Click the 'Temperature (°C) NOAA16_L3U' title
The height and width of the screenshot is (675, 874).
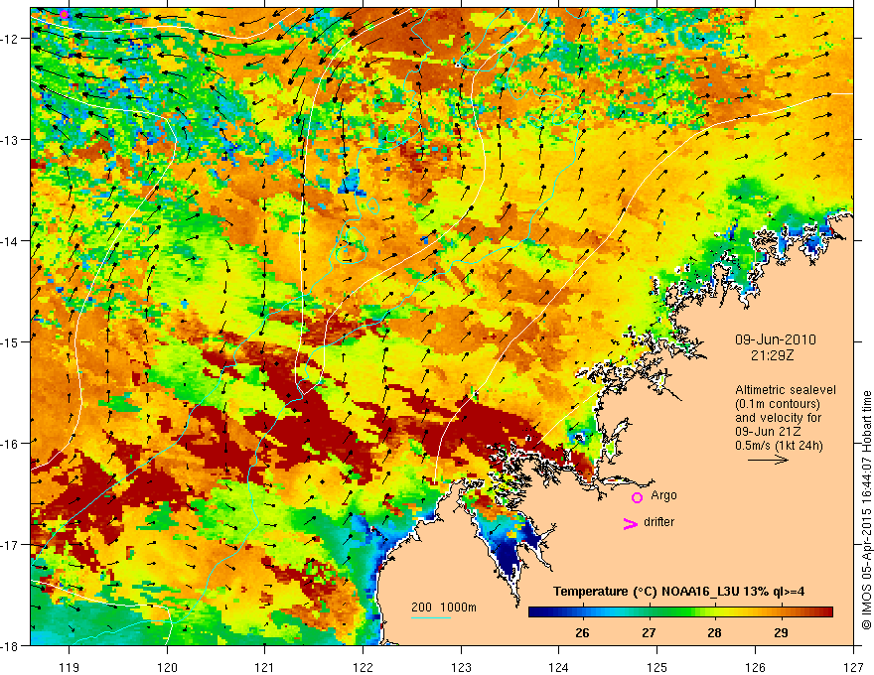coord(646,592)
